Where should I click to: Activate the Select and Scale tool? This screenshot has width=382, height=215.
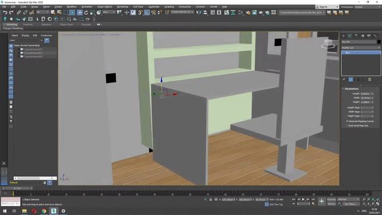coord(93,13)
